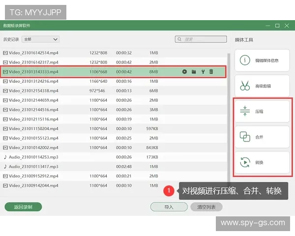Click the 597KB size cell

[x=152, y=128]
